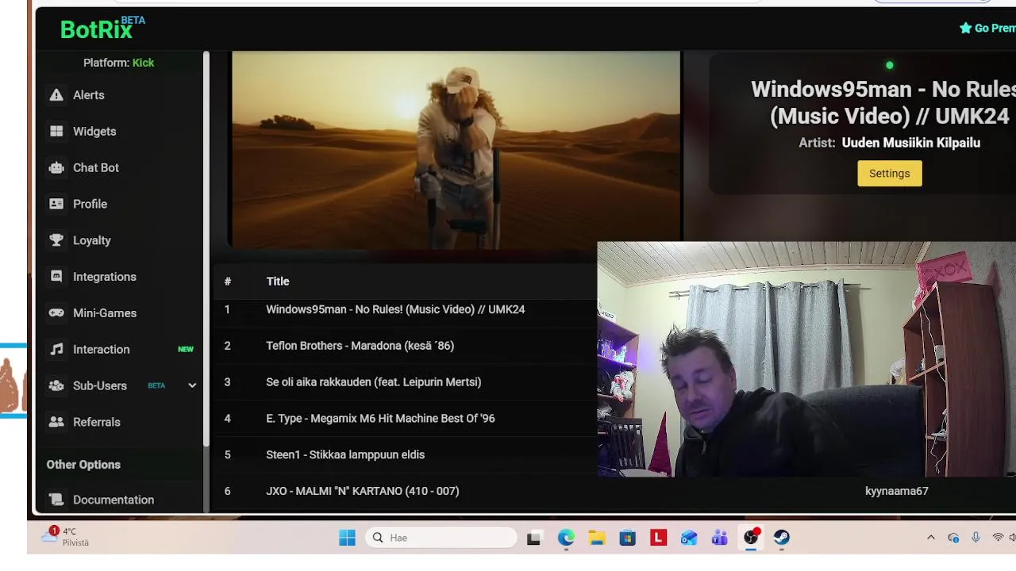1016x571 pixels.
Task: Select "JXO - MALMI "N" KARTANO (410 - 007)"
Action: click(x=363, y=492)
